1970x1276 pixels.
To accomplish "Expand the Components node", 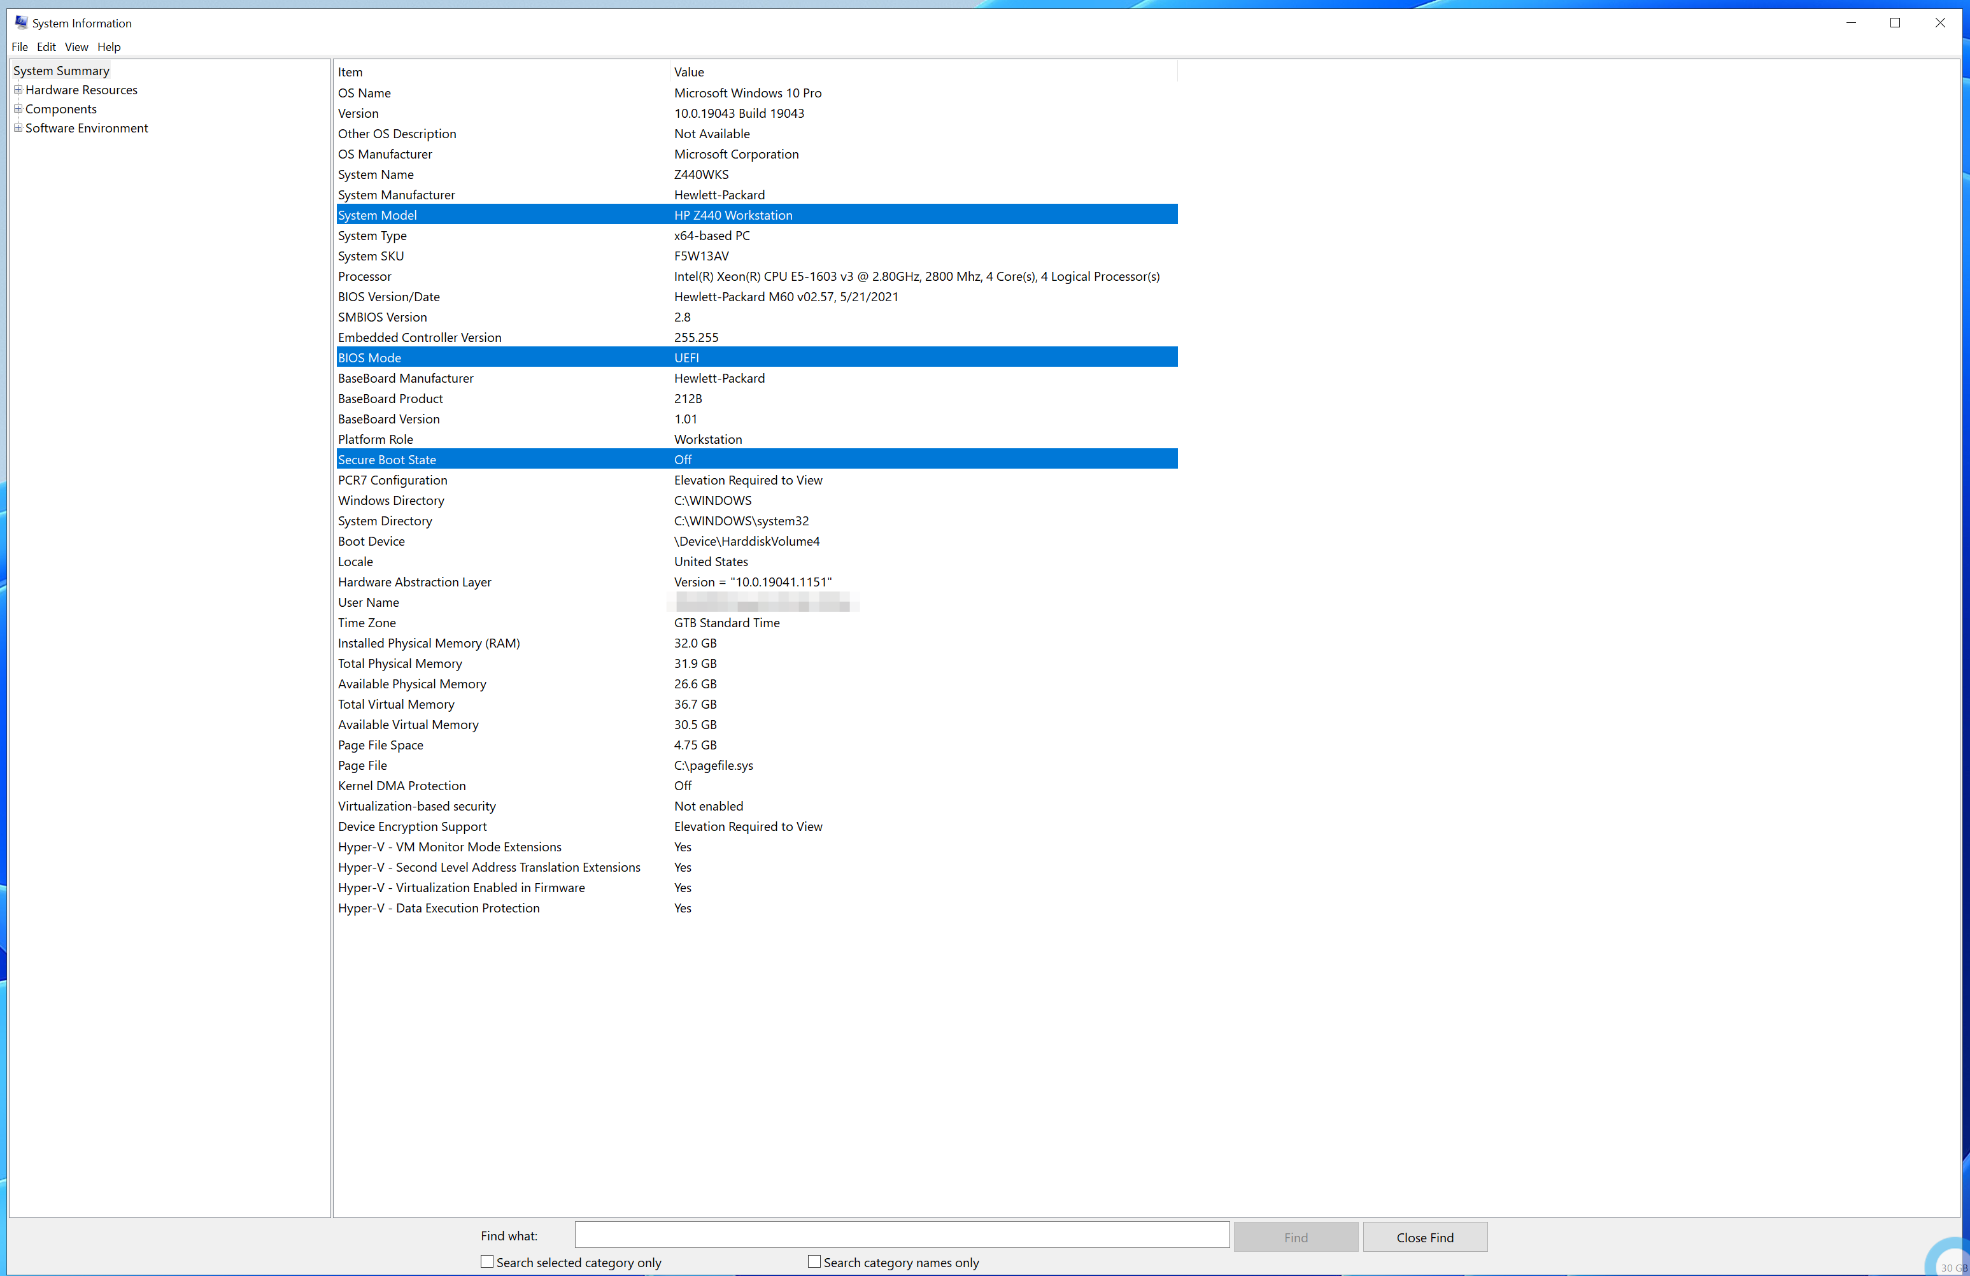I will point(18,110).
